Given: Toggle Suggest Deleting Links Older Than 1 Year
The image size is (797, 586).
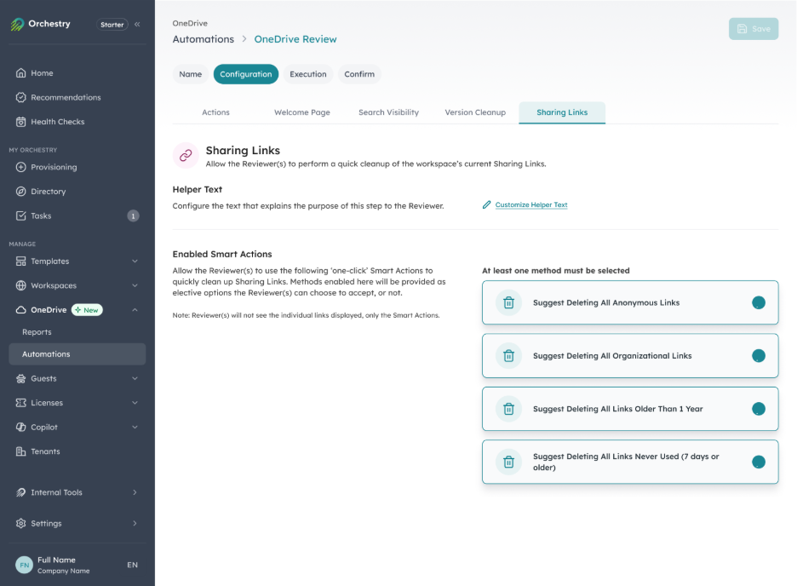Looking at the screenshot, I should coord(759,409).
